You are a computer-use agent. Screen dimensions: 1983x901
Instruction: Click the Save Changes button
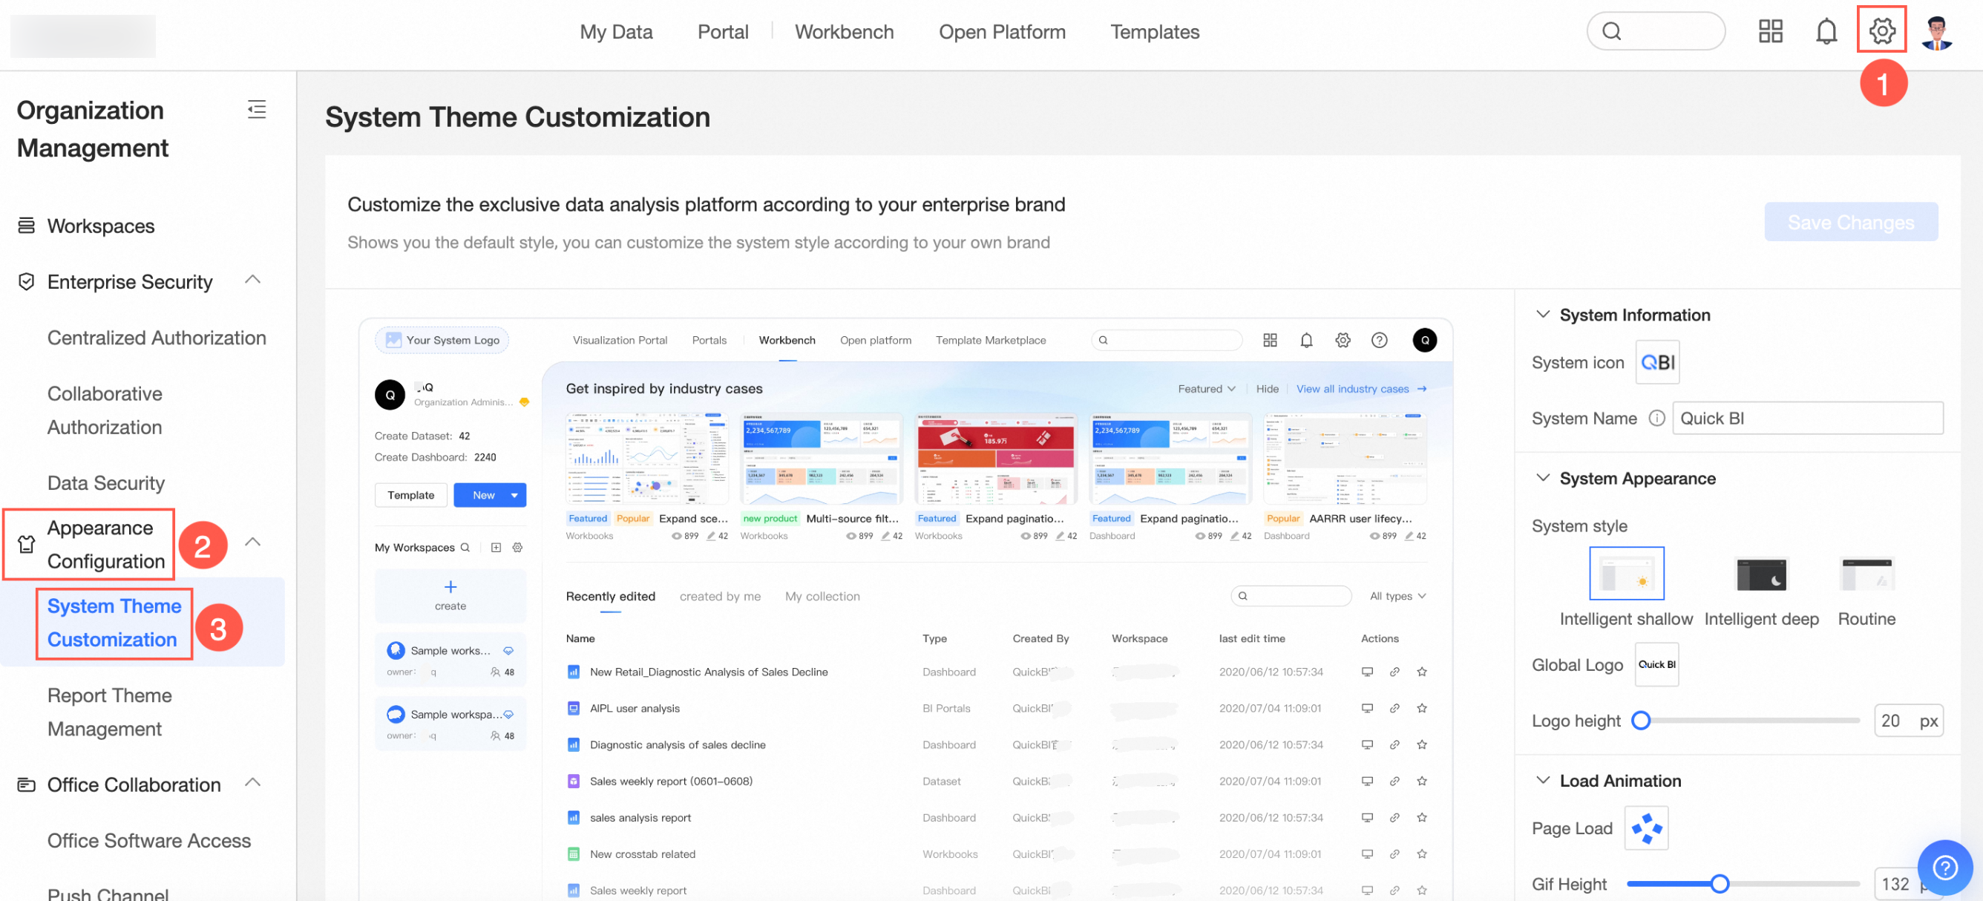pyautogui.click(x=1850, y=222)
